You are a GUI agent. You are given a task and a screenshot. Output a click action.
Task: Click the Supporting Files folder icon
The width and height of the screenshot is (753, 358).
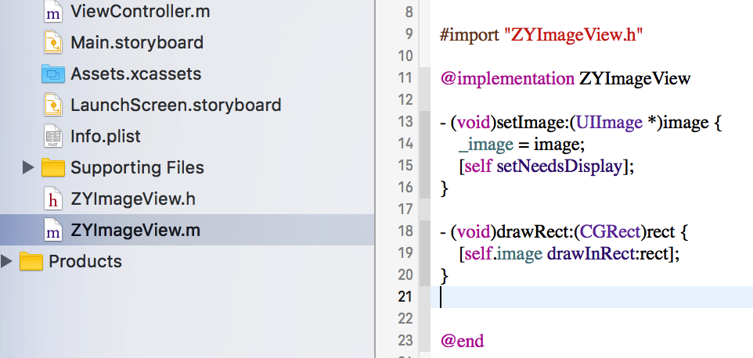coord(52,167)
